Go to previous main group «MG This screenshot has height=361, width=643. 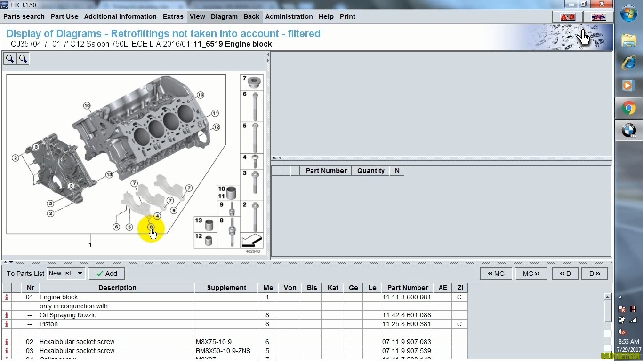(496, 274)
